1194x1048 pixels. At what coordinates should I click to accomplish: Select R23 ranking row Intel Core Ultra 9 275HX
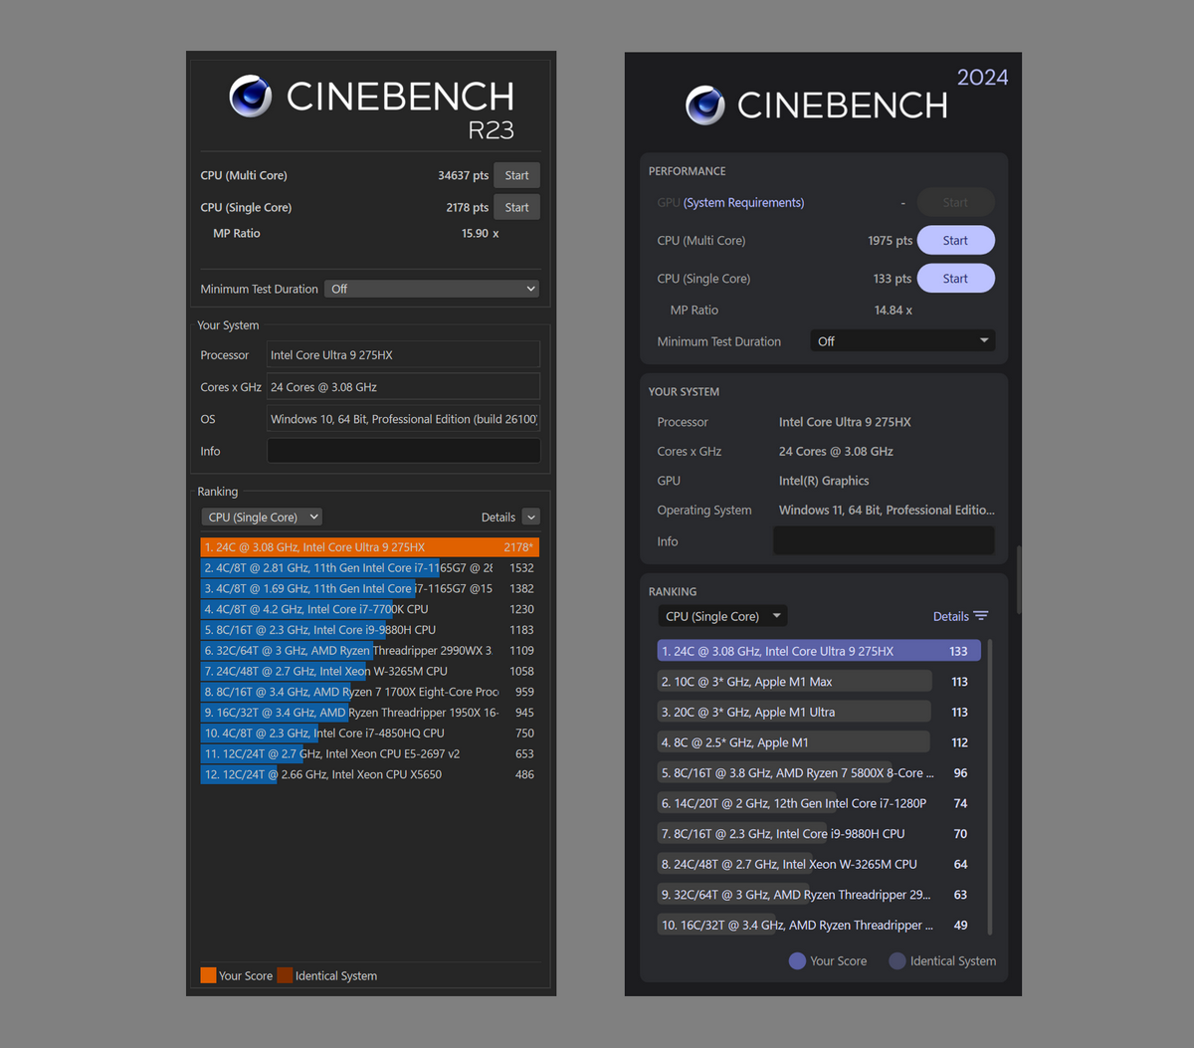(x=369, y=547)
